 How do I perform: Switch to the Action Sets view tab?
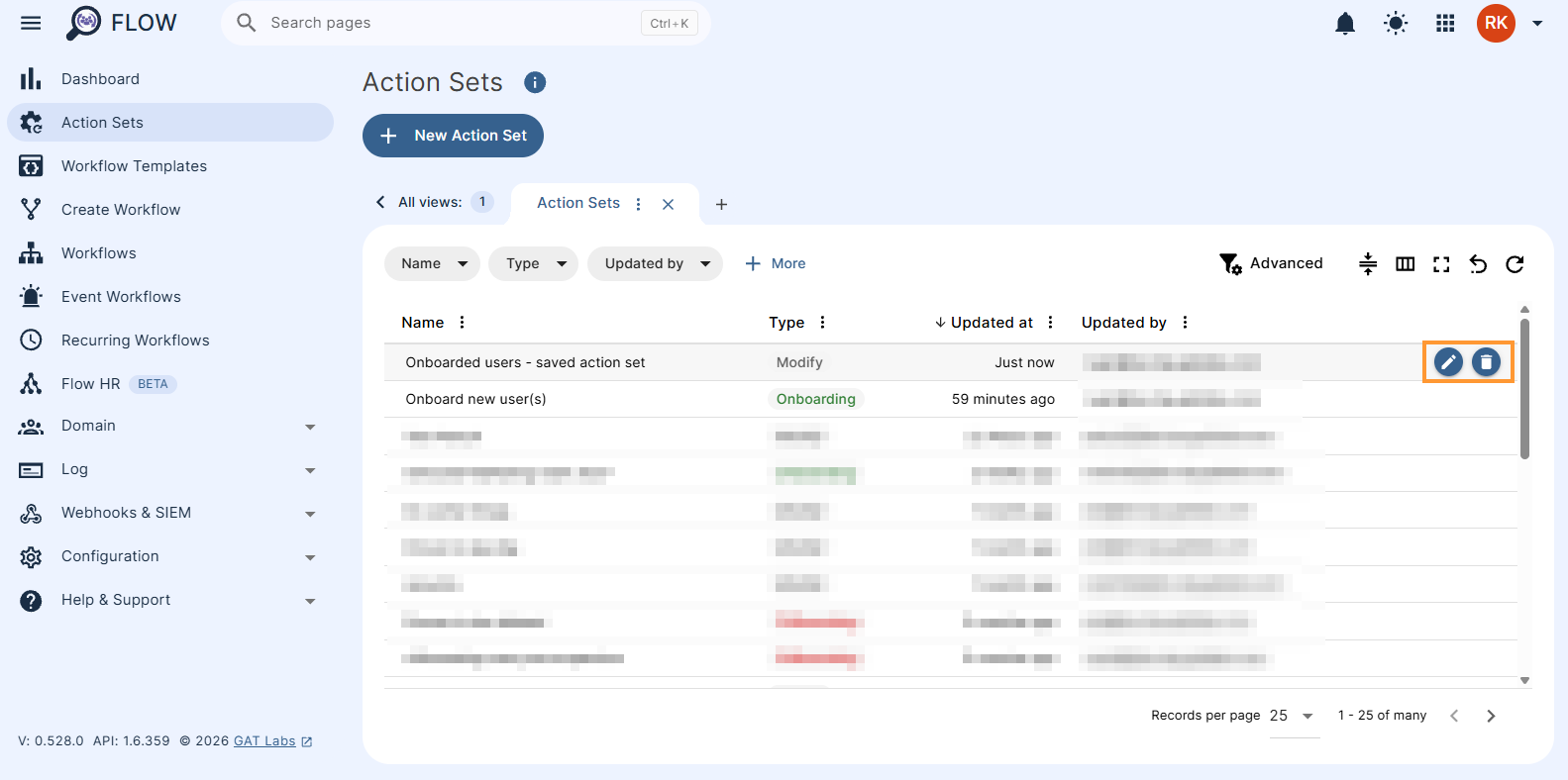[578, 203]
